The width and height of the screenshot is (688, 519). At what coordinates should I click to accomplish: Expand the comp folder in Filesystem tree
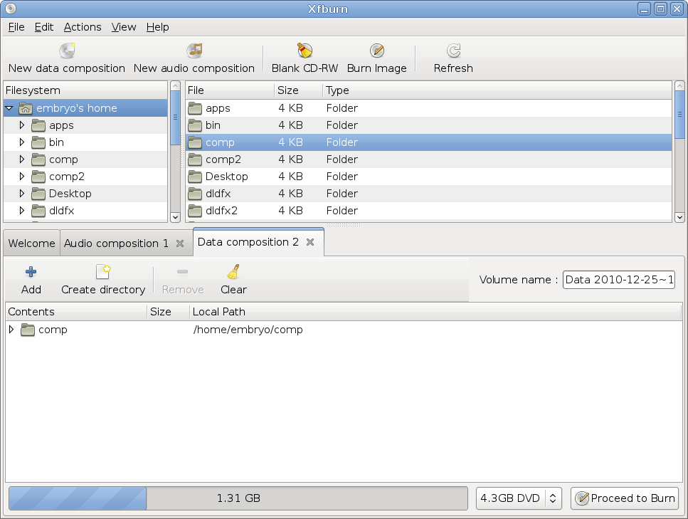(x=21, y=159)
